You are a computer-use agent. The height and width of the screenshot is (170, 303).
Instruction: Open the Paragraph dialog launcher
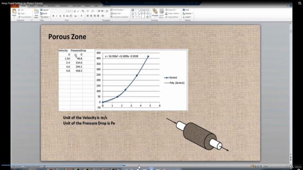tap(129, 20)
